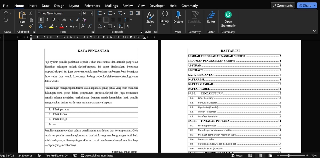The image size is (320, 158).
Task: Expand the Bullets list dropdown
Action: (104, 13)
